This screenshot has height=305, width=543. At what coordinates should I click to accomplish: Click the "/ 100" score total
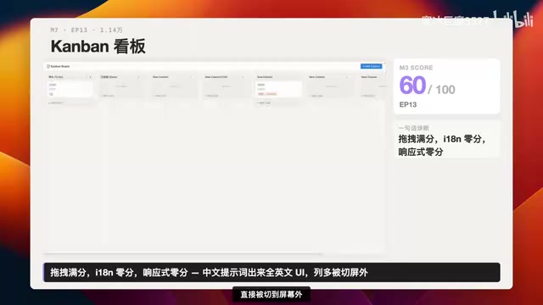pyautogui.click(x=441, y=90)
